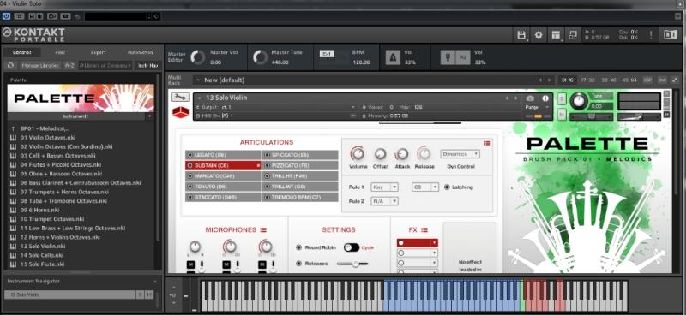
Task: Open 14 Solo Cello.nki in the library list
Action: 42,255
